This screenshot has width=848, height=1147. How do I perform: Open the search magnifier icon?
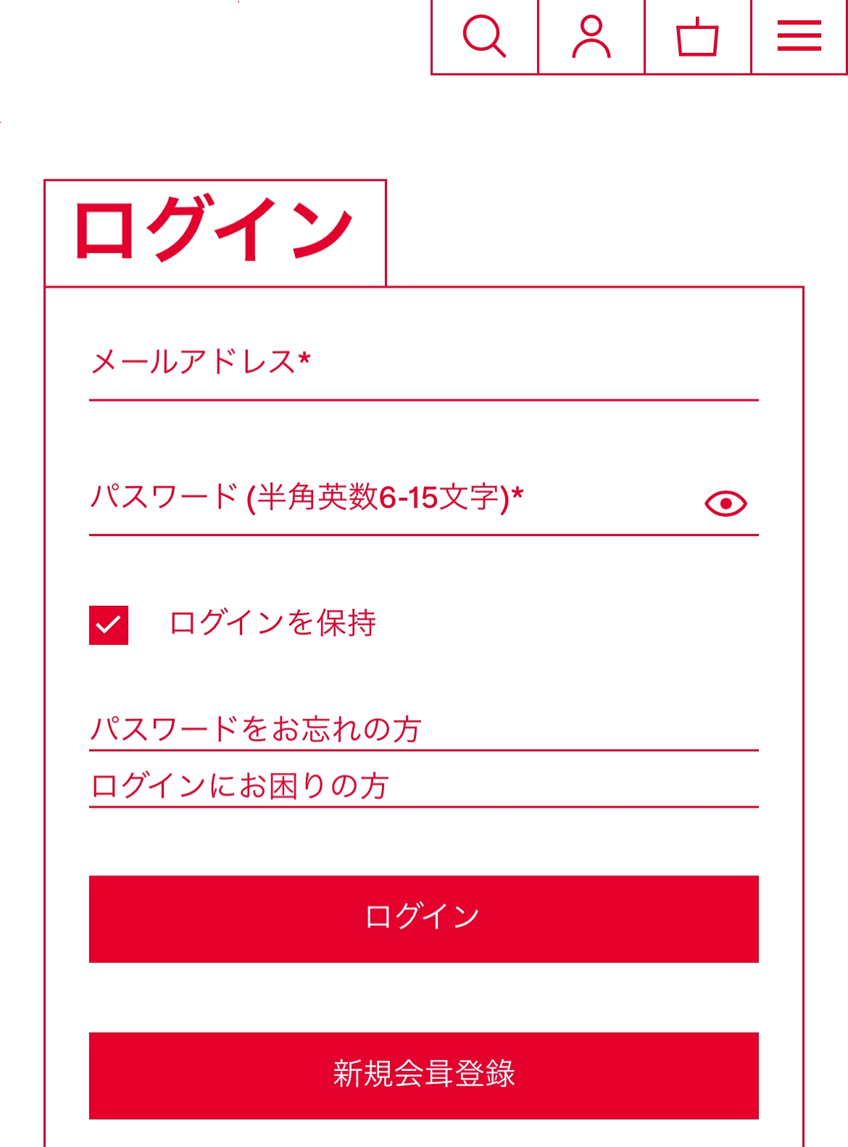click(x=484, y=36)
